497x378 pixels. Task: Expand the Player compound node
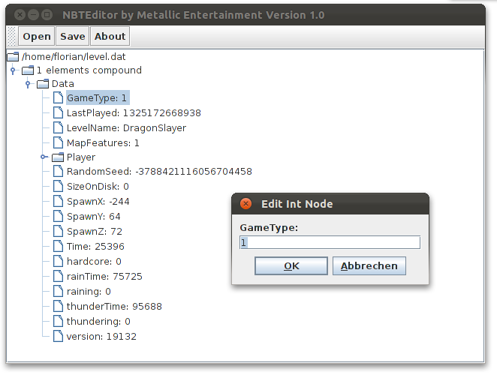[44, 157]
